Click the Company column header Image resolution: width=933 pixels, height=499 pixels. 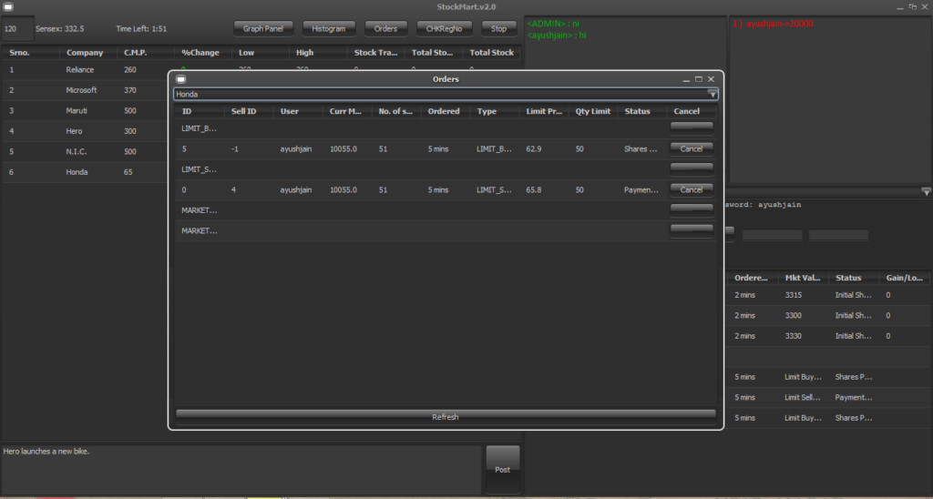[88, 52]
